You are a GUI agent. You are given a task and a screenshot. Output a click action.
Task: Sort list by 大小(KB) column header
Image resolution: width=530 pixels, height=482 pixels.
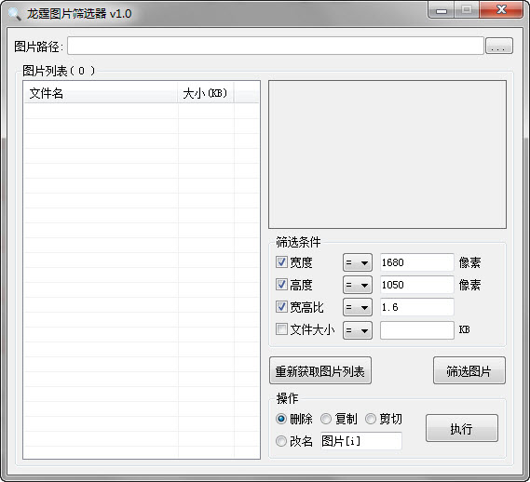click(x=206, y=93)
